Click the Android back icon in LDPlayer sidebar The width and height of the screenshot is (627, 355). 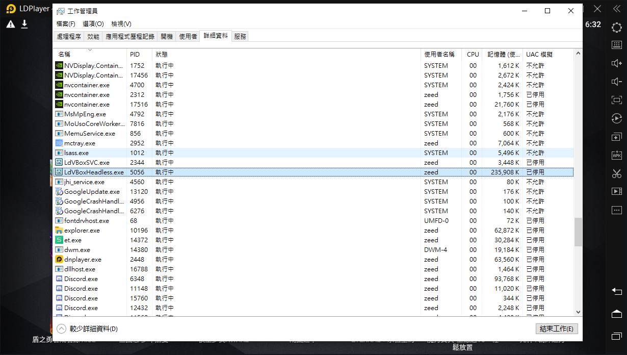click(x=617, y=291)
